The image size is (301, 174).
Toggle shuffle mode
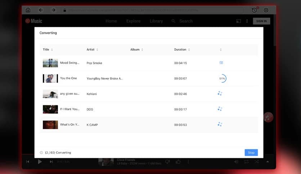tap(256, 162)
